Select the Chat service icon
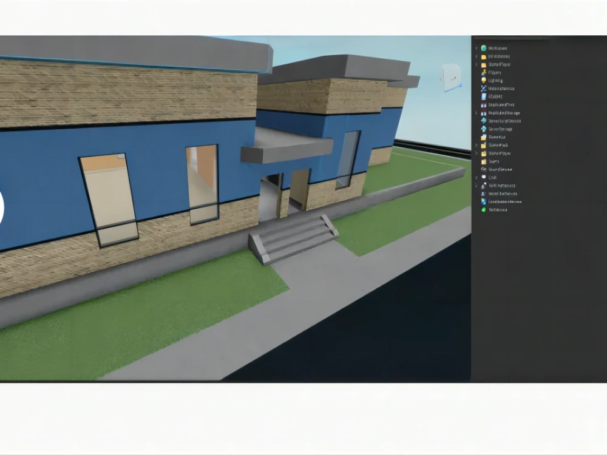 (483, 177)
